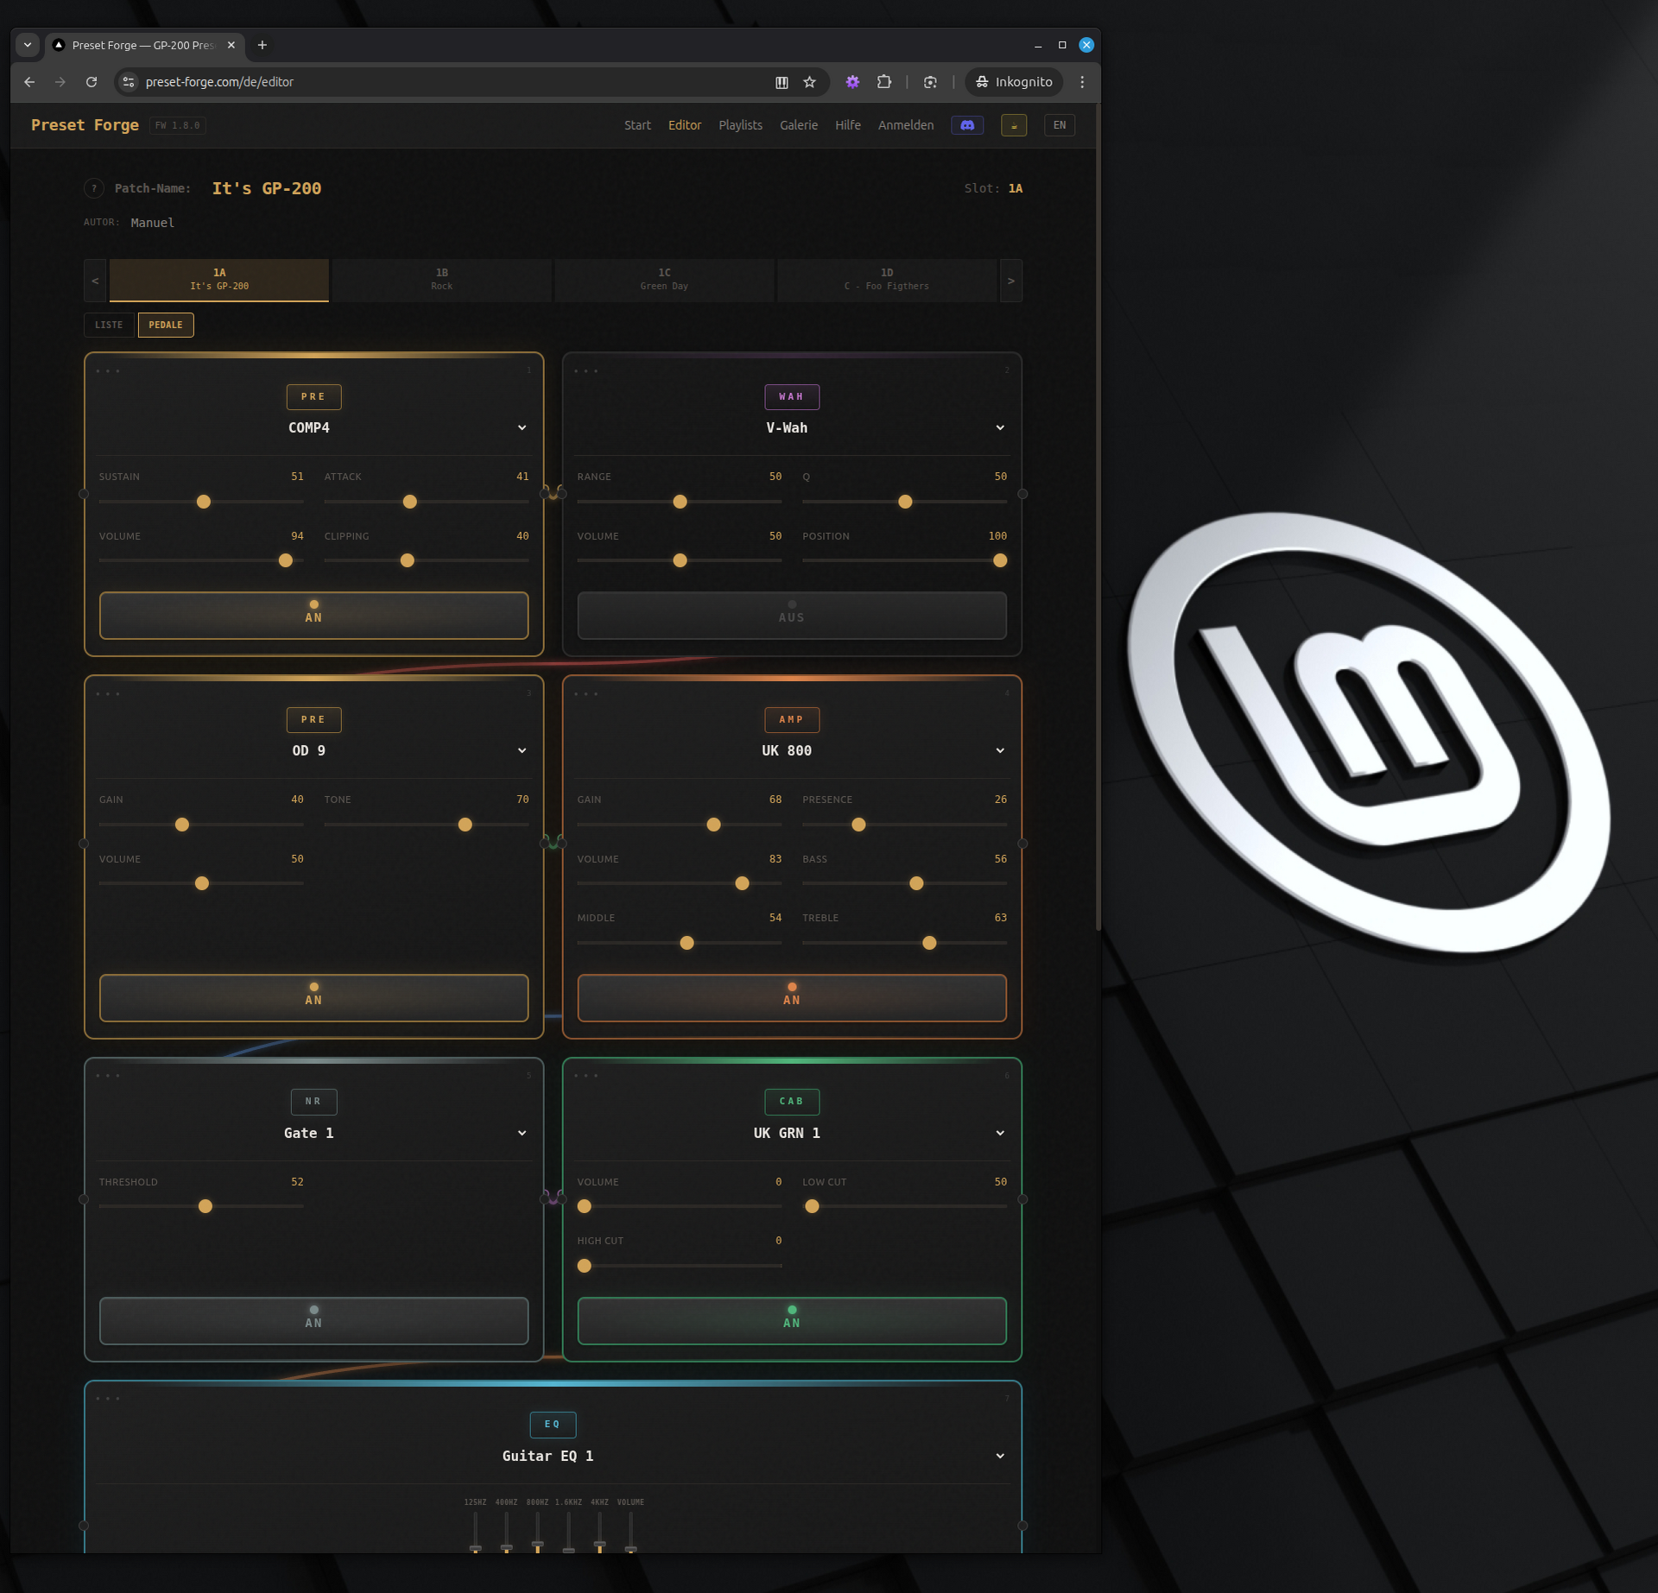
Task: Toggle off the COMP4 pedal switch
Action: (x=313, y=616)
